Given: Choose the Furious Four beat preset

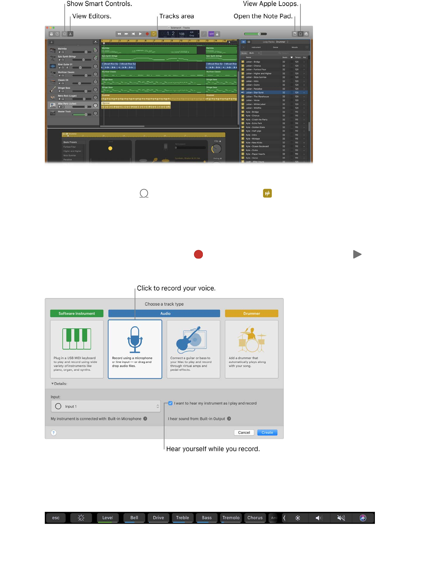Looking at the screenshot, I should coord(70,147).
